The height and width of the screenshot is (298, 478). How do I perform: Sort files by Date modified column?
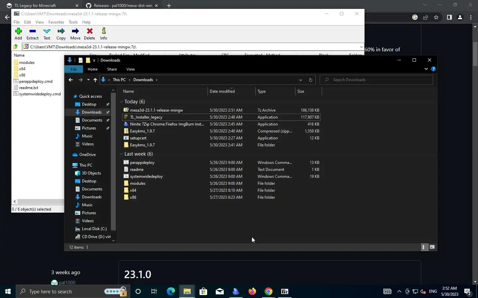(231, 91)
